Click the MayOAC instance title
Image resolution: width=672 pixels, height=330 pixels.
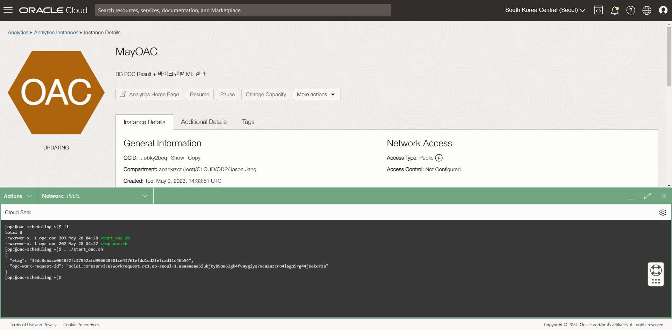(x=136, y=52)
